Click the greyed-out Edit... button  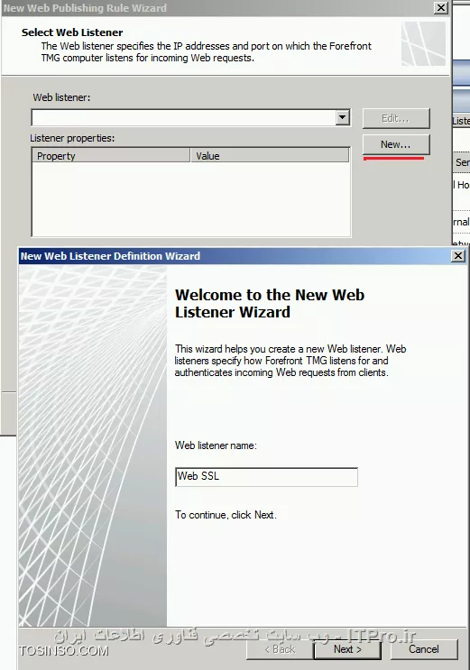point(396,118)
